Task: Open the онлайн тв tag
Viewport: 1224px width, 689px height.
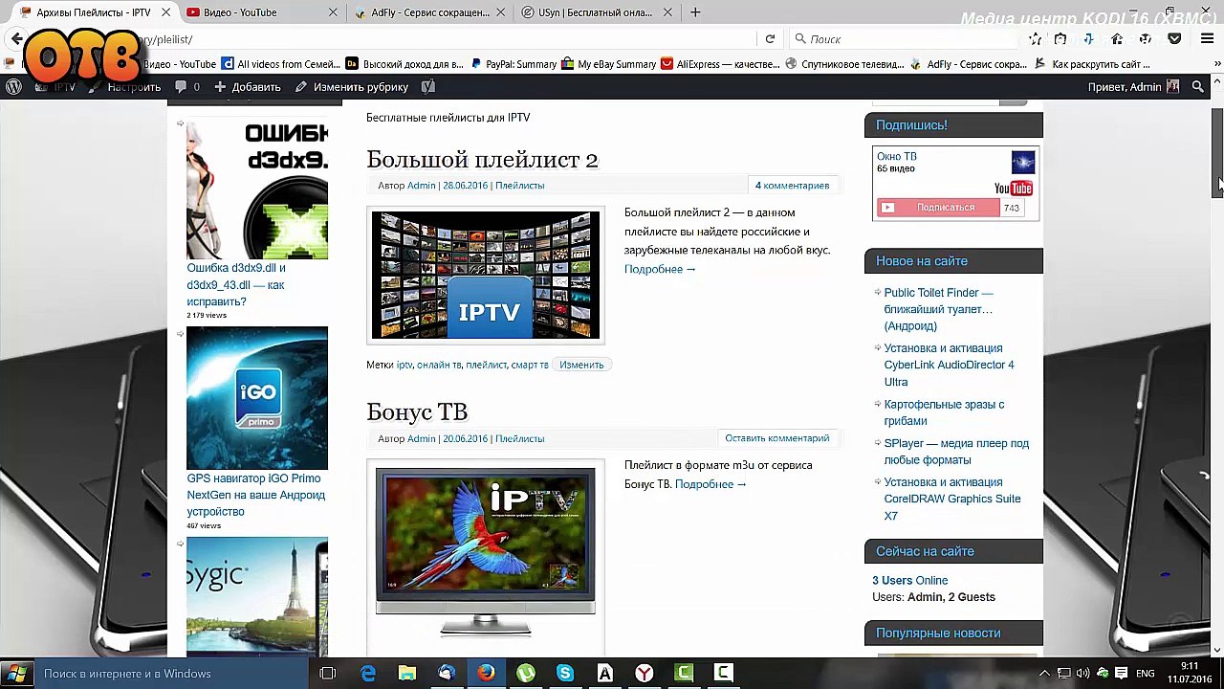Action: click(439, 365)
